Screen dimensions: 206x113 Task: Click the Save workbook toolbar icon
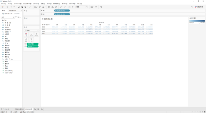tap(19, 7)
